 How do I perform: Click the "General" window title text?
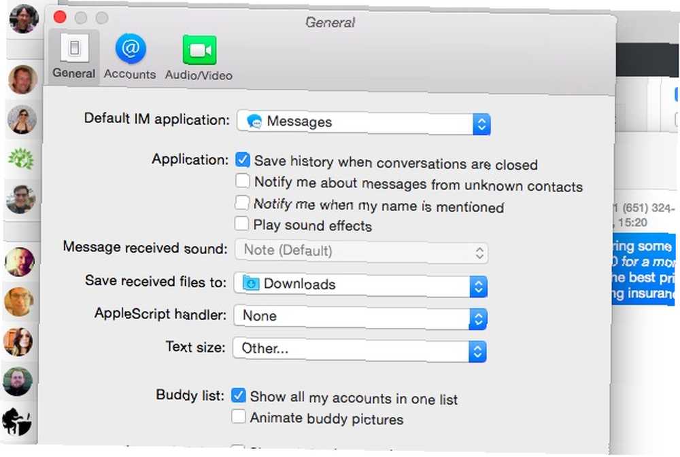(330, 22)
